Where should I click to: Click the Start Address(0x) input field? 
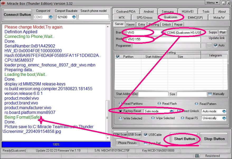153,94
